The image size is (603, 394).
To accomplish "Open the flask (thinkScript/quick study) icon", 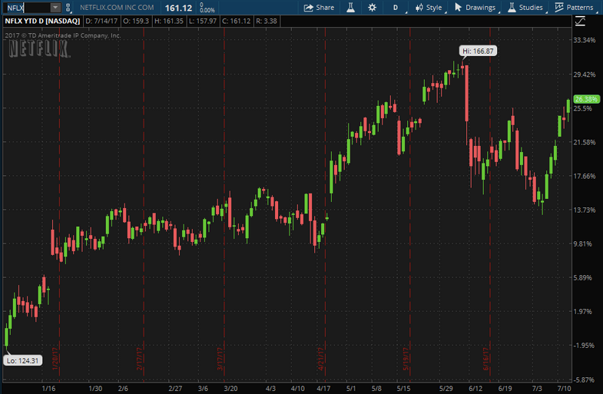I will pos(350,8).
